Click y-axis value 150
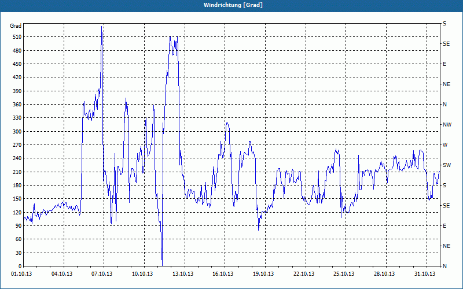Screen dimensions: 463x289 pyautogui.click(x=17, y=199)
